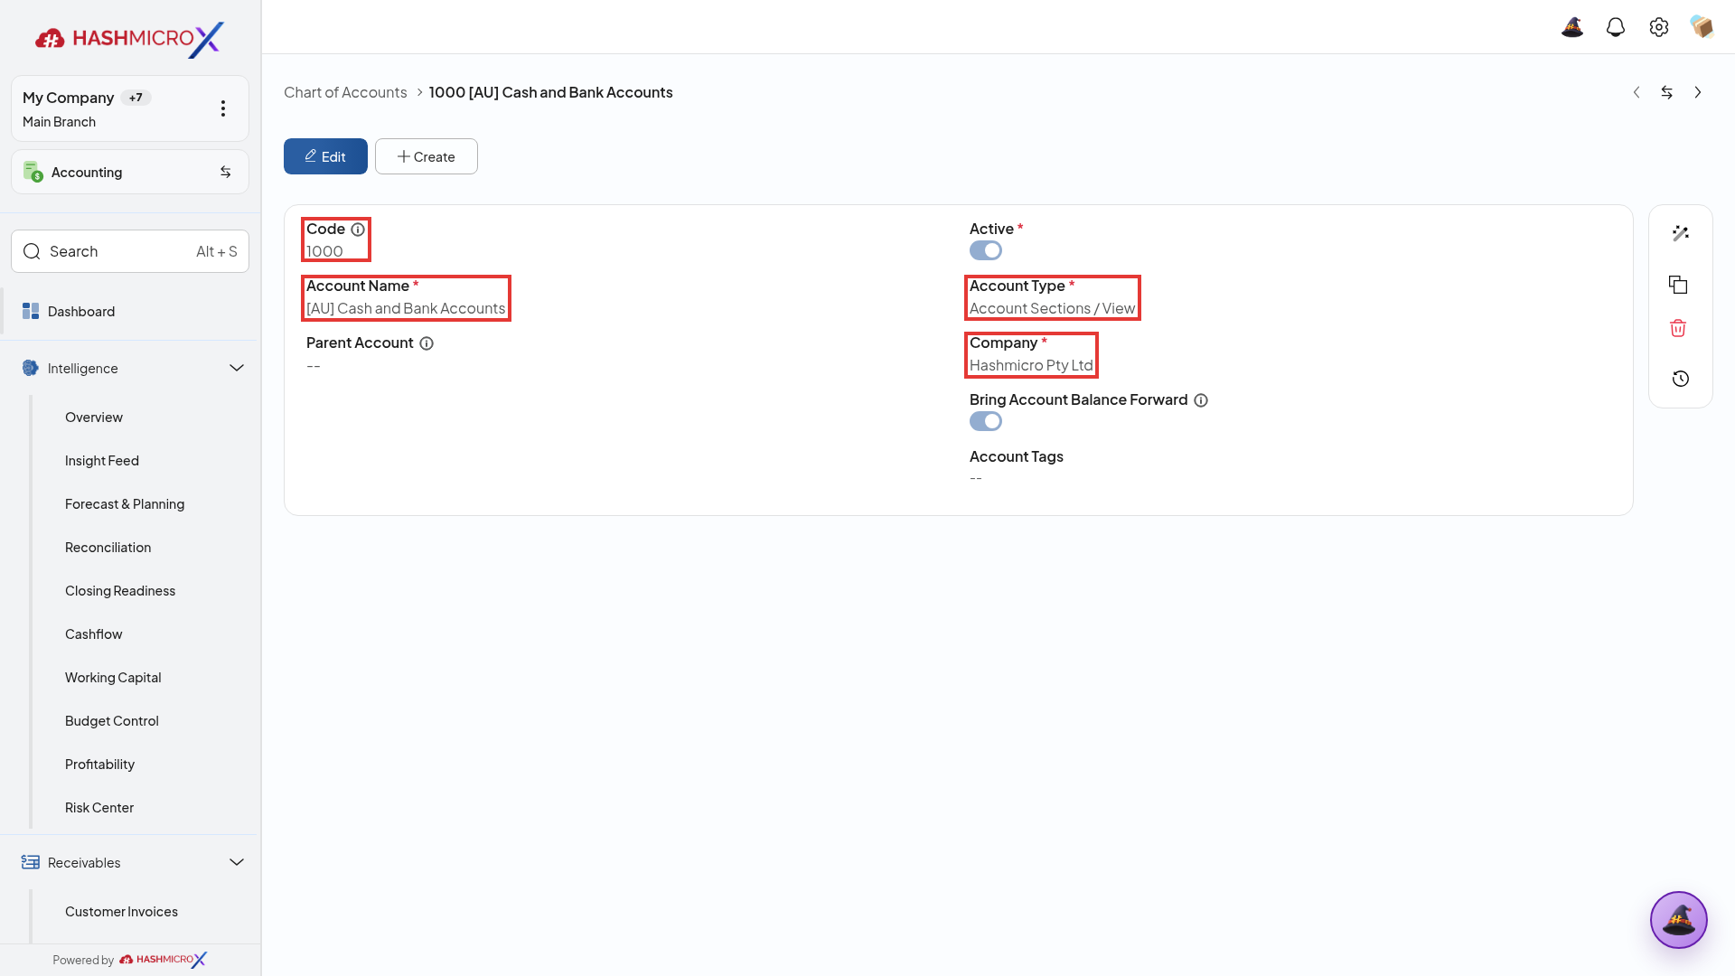
Task: Click Bring Account Balance Forward info icon
Action: [x=1201, y=400]
